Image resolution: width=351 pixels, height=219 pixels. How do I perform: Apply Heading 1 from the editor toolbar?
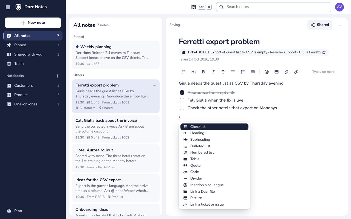pyautogui.click(x=194, y=72)
